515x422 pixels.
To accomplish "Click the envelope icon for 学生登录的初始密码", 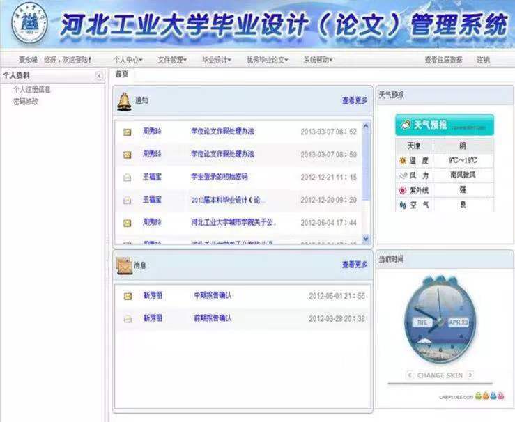I will pyautogui.click(x=128, y=178).
